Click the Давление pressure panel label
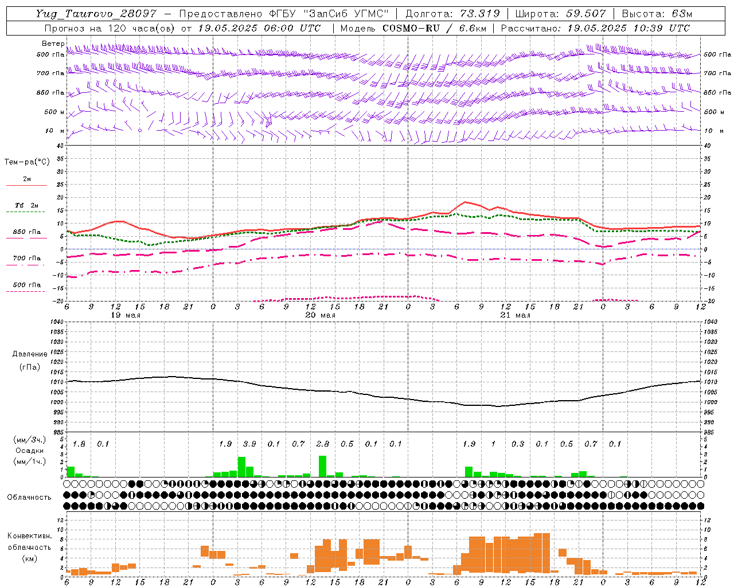The width and height of the screenshot is (734, 587). point(29,354)
